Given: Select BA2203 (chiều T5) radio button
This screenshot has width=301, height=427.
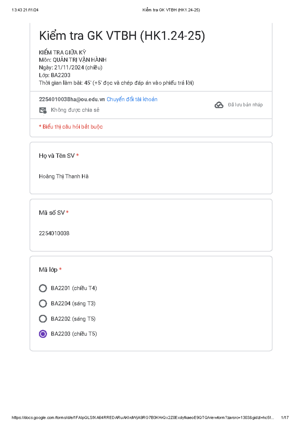Looking at the screenshot, I should 43,334.
